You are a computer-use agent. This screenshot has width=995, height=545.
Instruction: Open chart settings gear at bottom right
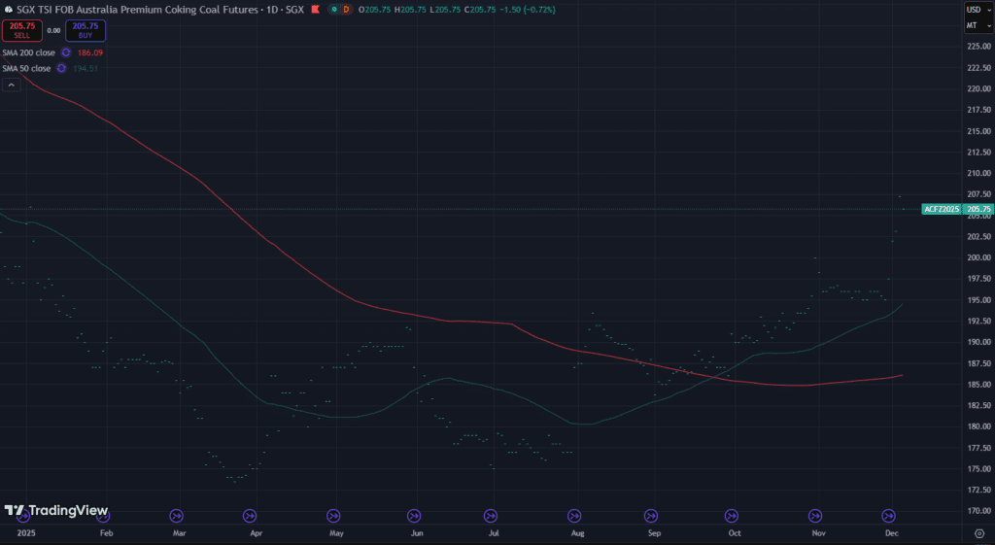(978, 533)
